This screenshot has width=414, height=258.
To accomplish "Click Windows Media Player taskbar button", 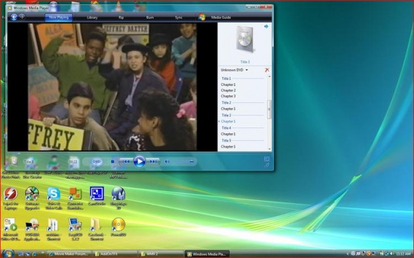I will coord(207,254).
